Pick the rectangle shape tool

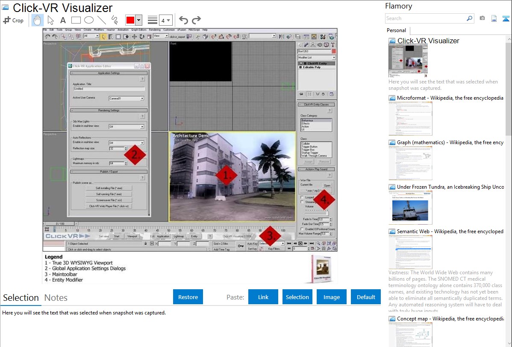coord(76,20)
